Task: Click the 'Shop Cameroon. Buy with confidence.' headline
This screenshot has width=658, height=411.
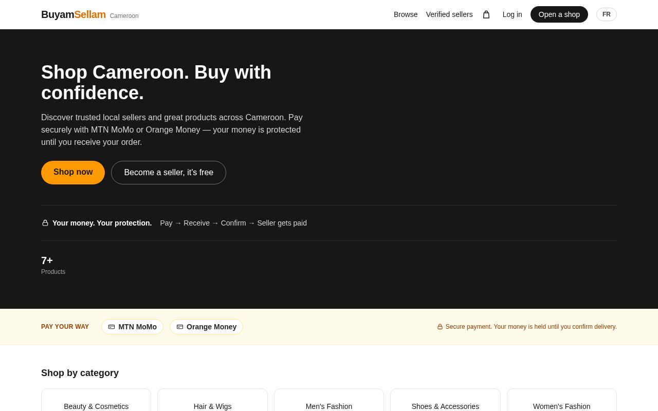Action: coord(156,83)
